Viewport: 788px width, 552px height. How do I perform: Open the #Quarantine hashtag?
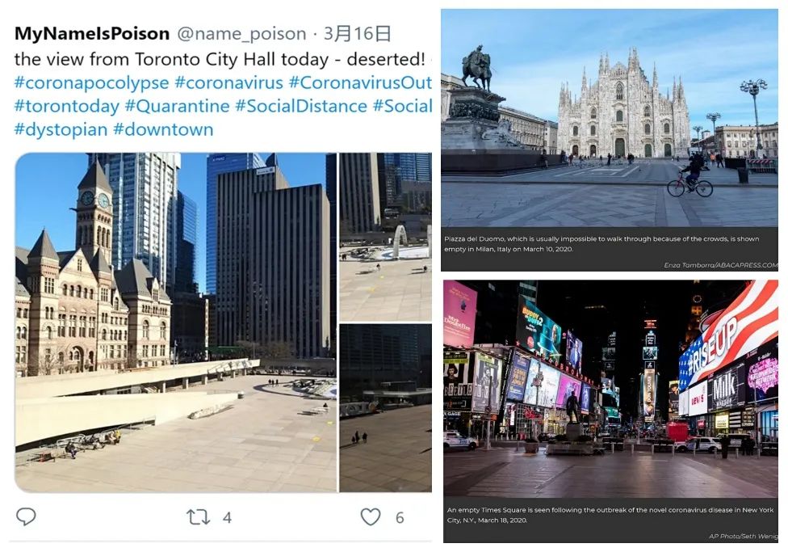(177, 106)
